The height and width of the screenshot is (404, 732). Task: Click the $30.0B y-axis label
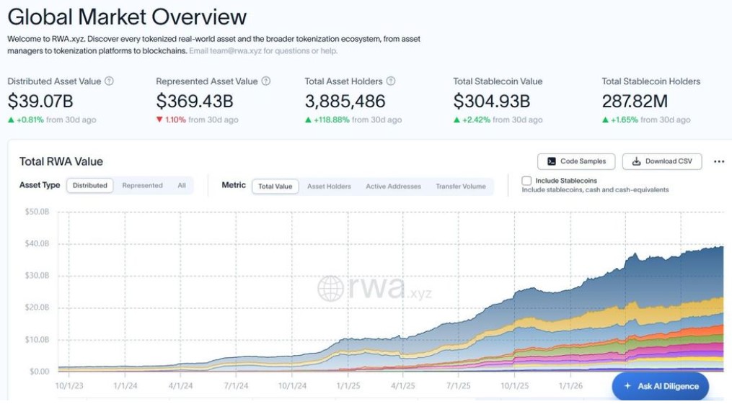[x=37, y=275]
